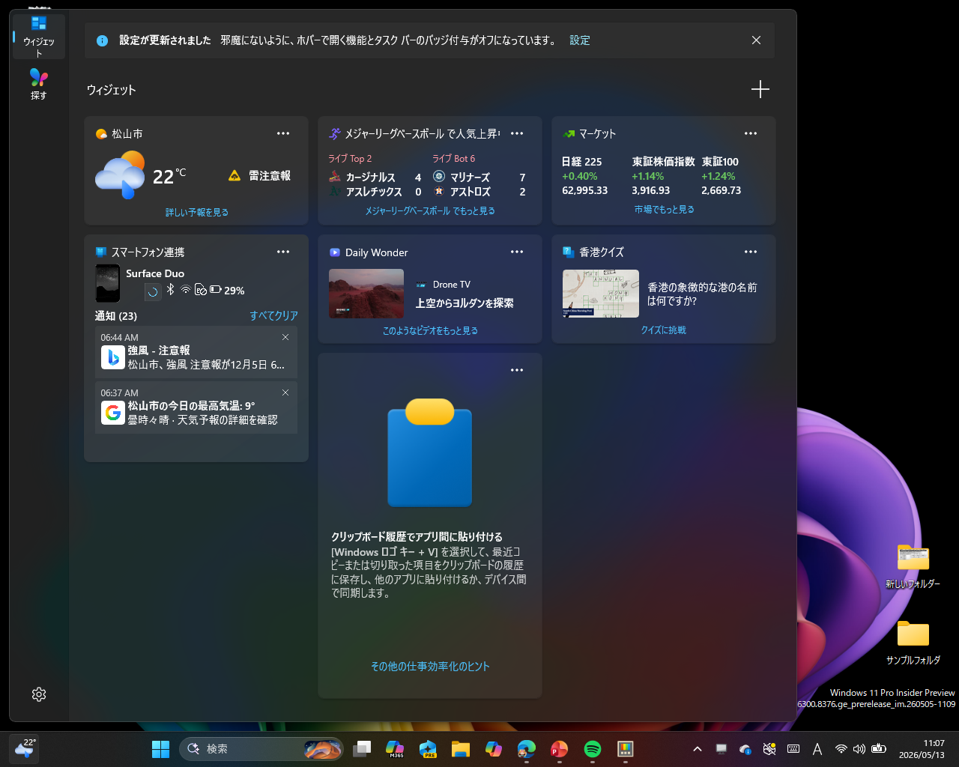Click the yellow warning triangle icon
Image resolution: width=959 pixels, height=767 pixels.
click(235, 175)
